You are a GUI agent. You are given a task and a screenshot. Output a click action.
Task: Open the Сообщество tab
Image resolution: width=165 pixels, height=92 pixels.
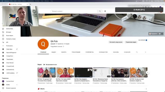point(103,52)
